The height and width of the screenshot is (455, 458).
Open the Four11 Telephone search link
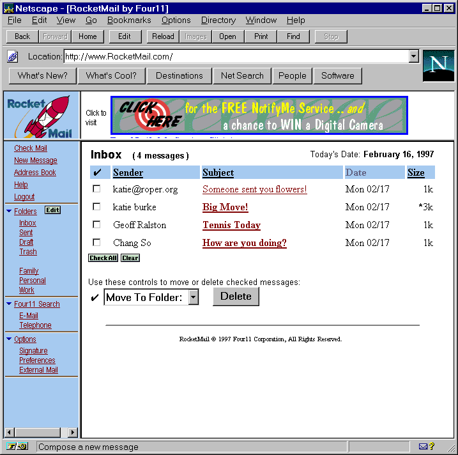click(x=35, y=325)
